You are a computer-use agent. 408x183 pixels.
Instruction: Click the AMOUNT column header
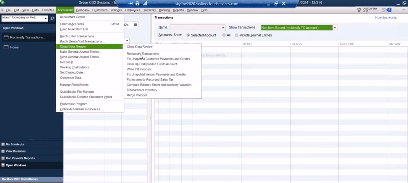(x=395, y=44)
